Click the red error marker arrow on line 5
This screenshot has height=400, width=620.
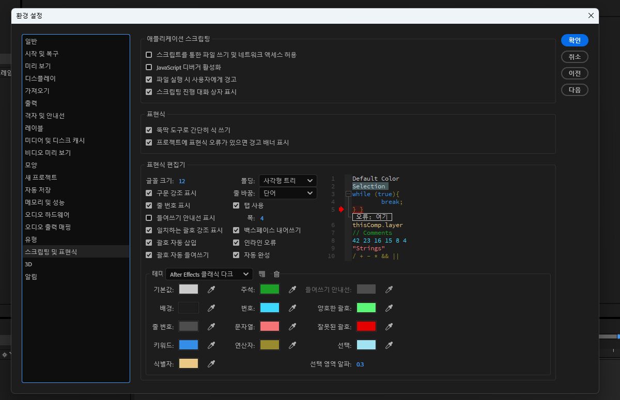342,210
